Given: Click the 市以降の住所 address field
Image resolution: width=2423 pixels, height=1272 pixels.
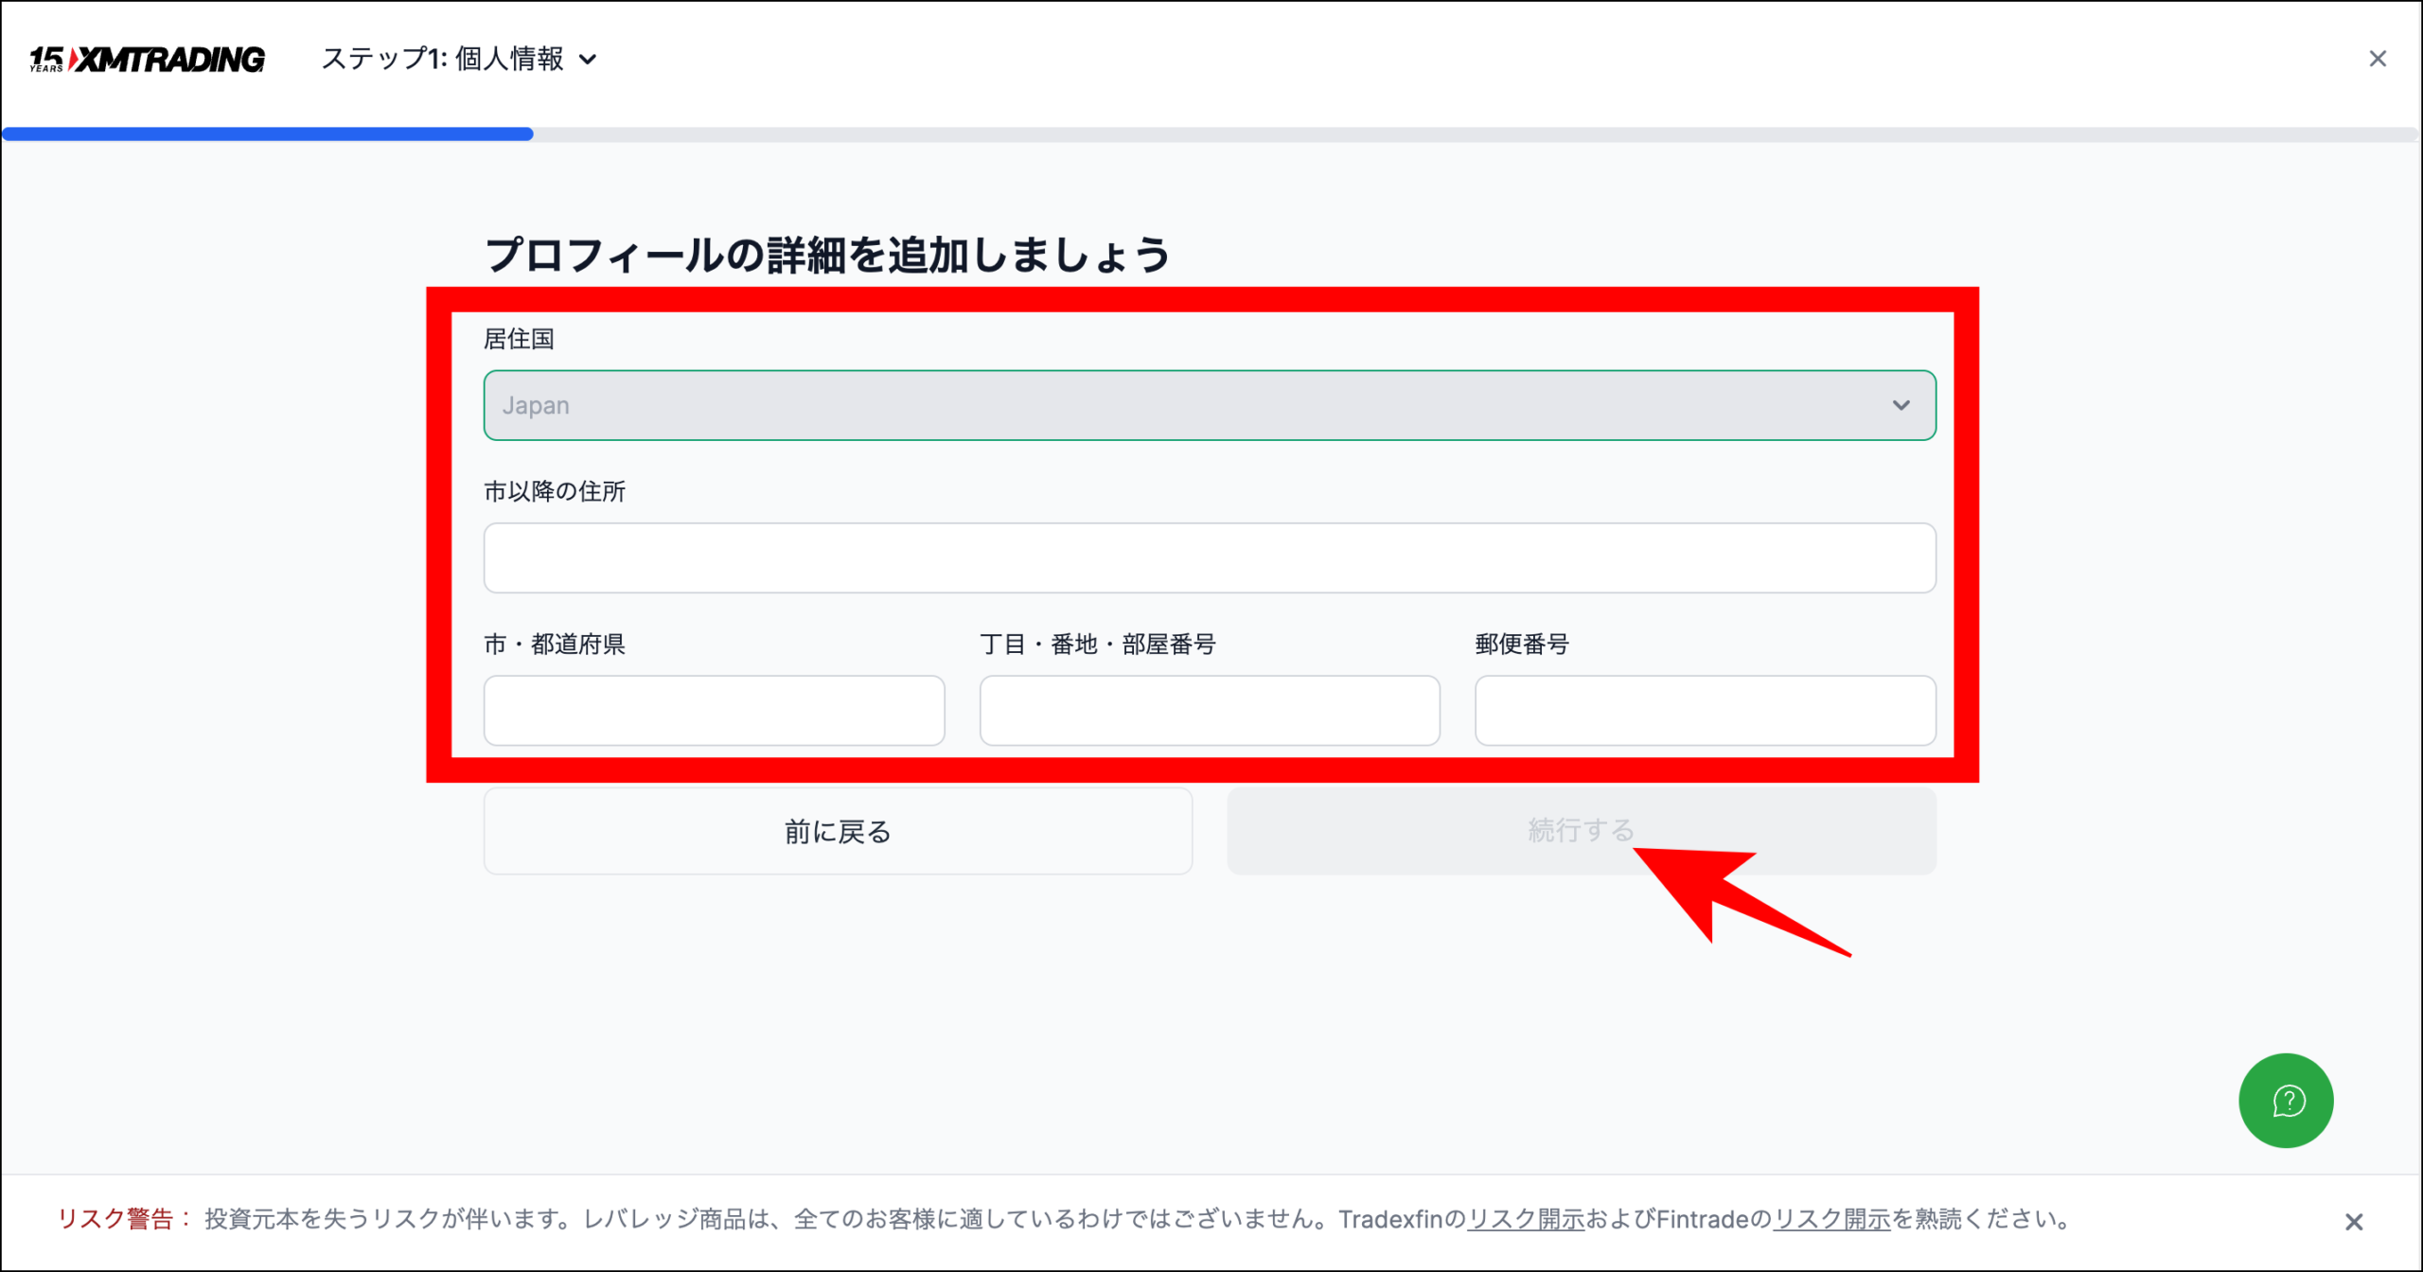Looking at the screenshot, I should (1210, 557).
